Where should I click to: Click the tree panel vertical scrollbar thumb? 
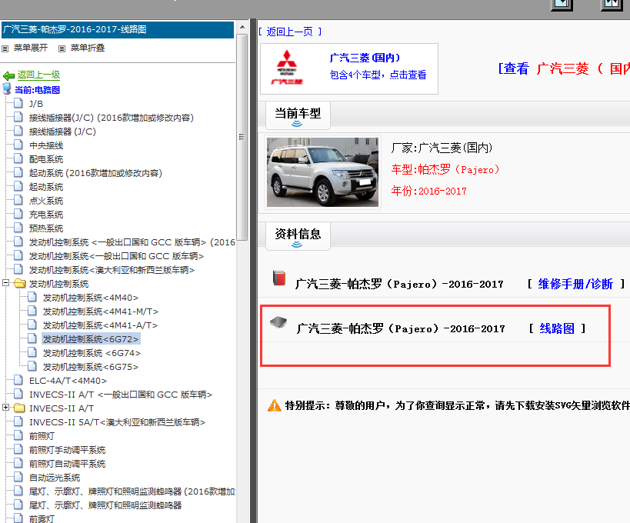click(242, 137)
